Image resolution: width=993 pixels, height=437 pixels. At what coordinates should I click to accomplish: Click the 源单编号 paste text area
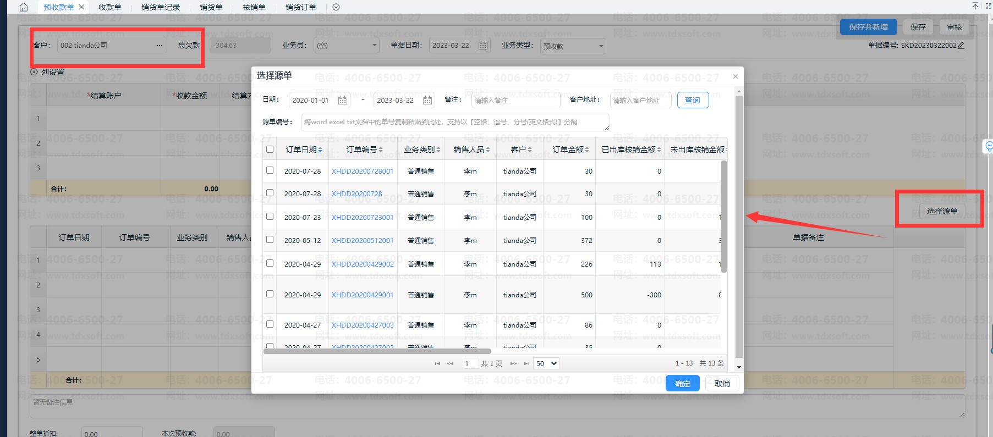click(455, 122)
